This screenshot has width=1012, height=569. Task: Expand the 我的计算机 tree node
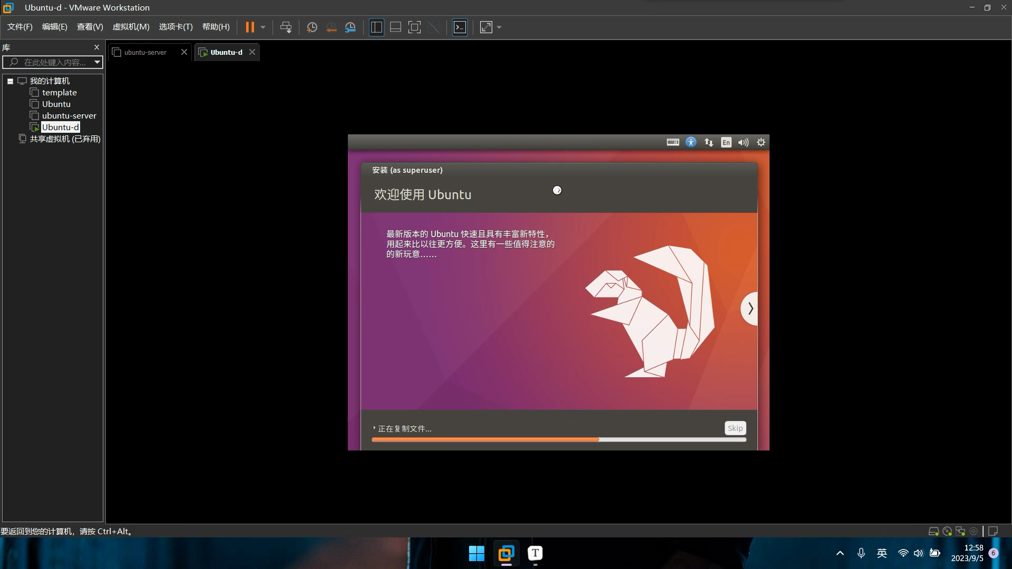pos(11,81)
